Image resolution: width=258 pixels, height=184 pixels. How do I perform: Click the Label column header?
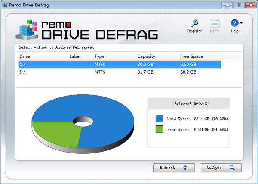80,56
